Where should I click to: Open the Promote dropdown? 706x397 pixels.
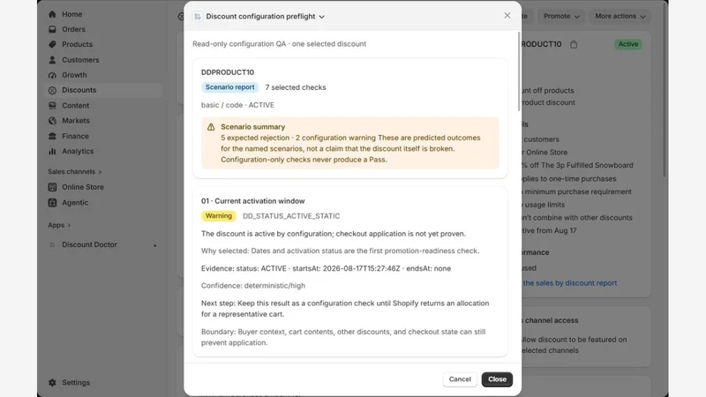click(561, 16)
